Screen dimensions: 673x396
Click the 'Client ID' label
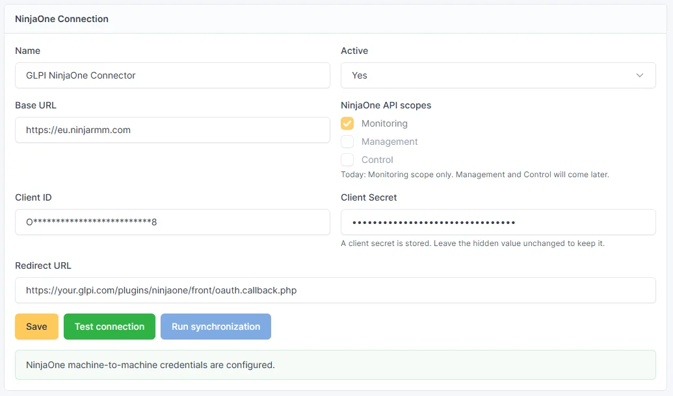pyautogui.click(x=33, y=197)
